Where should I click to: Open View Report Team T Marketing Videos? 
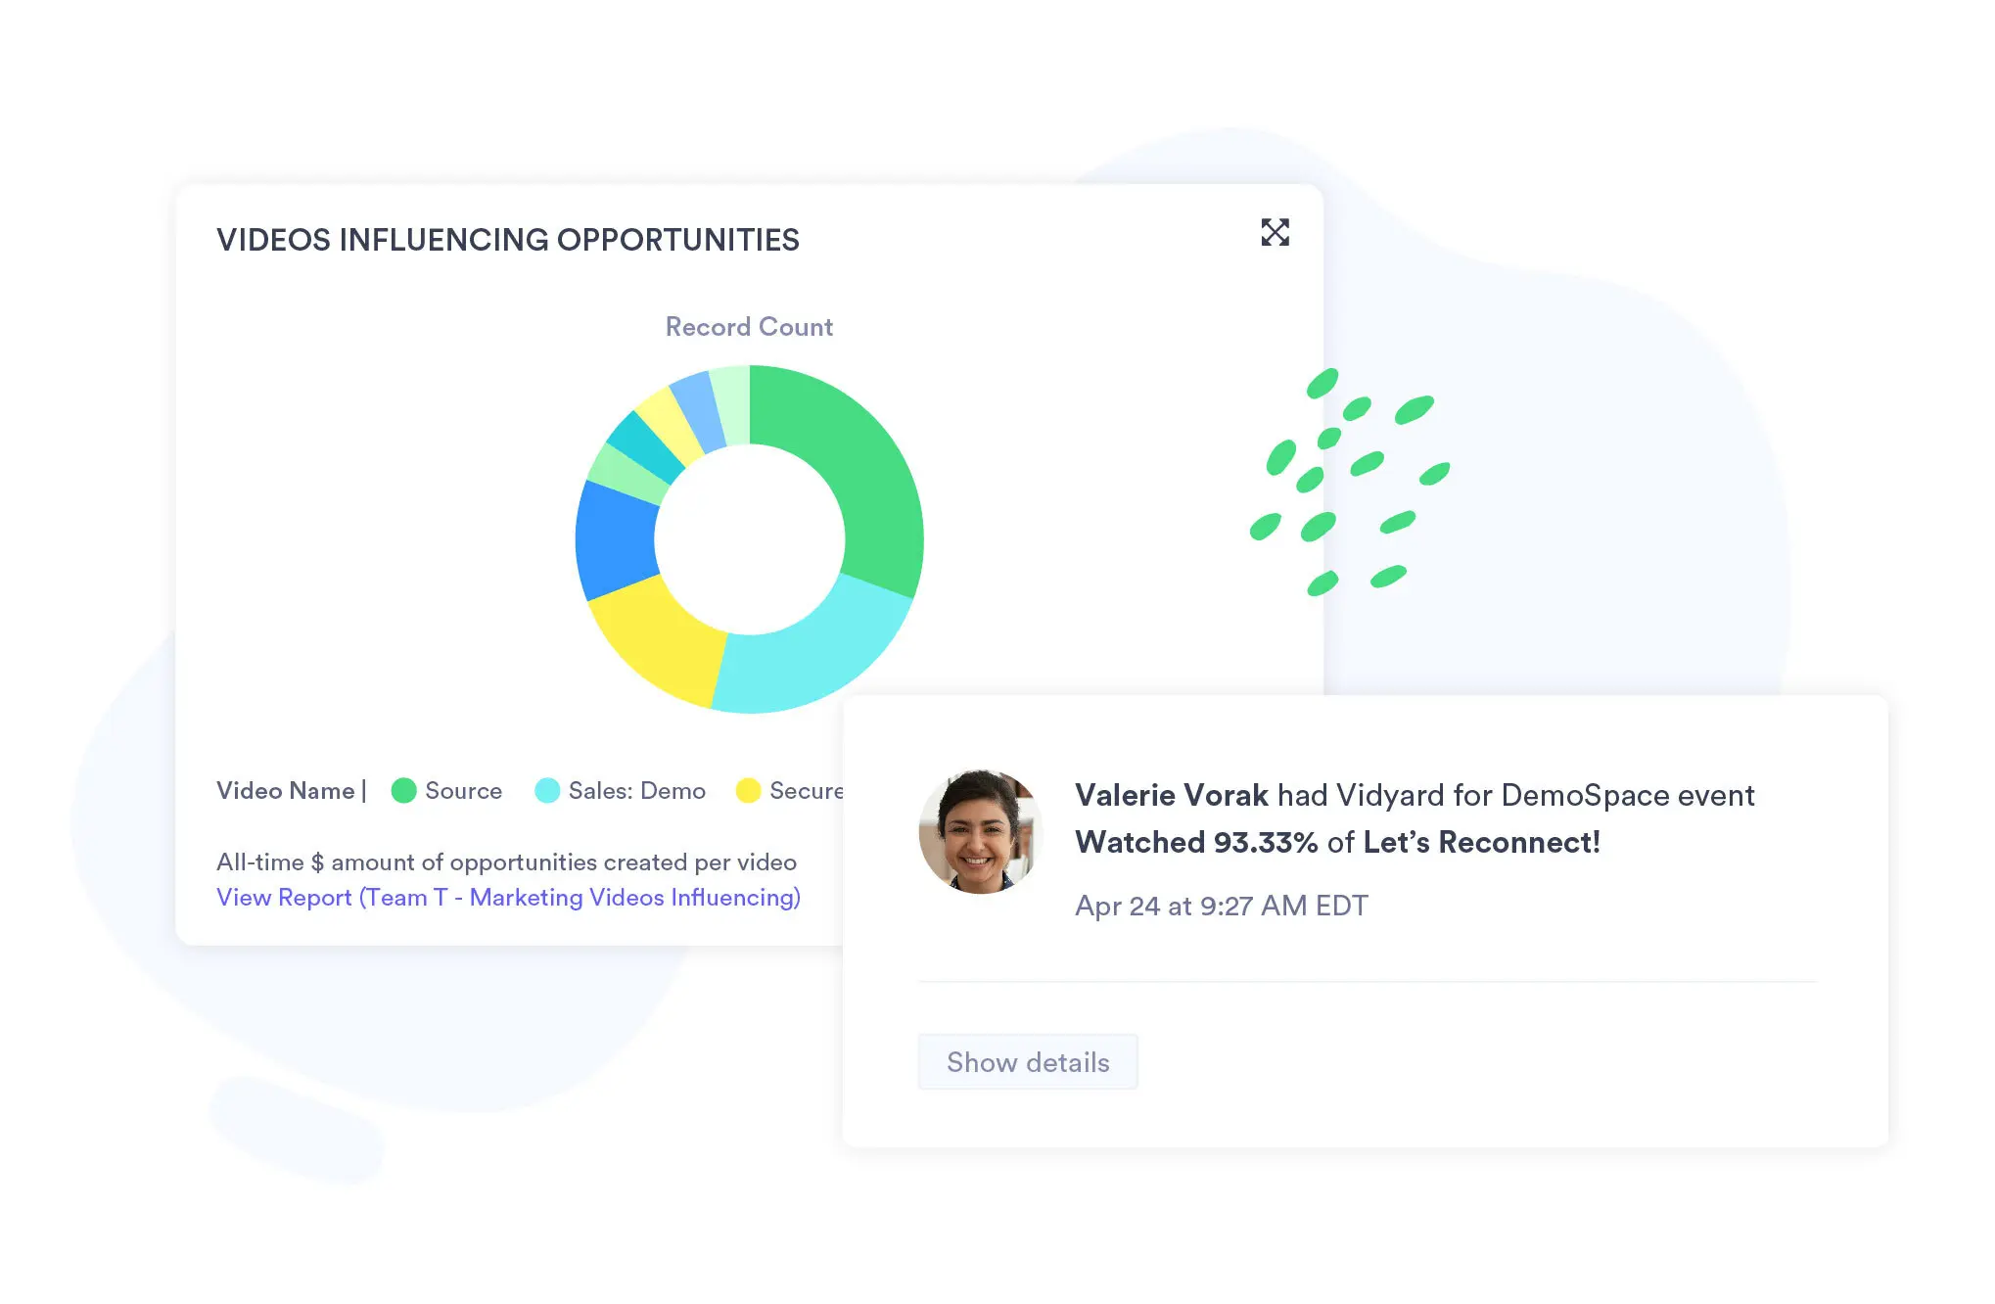[506, 897]
